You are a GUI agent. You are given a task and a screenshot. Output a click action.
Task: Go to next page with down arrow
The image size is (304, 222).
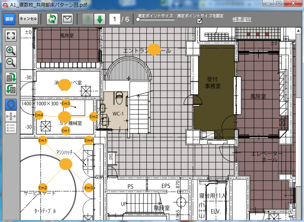[x=100, y=19]
